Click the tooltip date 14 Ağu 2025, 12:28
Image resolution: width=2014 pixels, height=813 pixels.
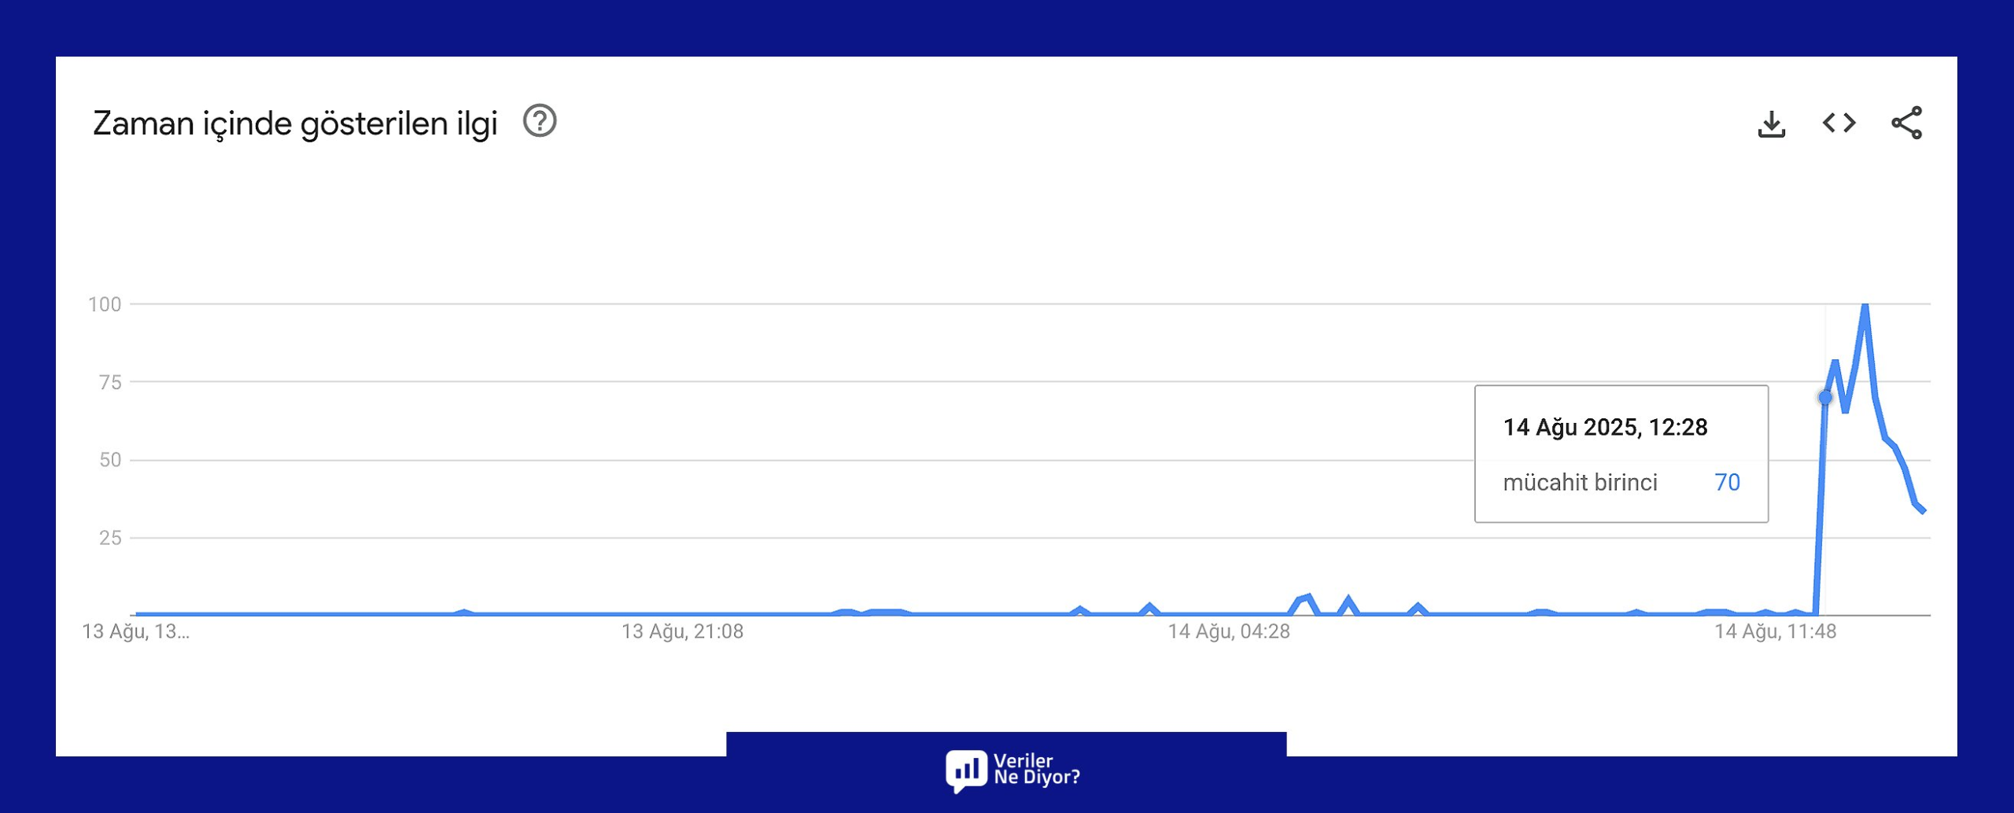(x=1605, y=427)
